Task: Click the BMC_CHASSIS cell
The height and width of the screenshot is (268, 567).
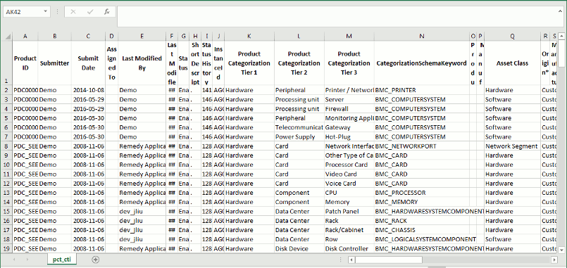Action: coord(422,230)
